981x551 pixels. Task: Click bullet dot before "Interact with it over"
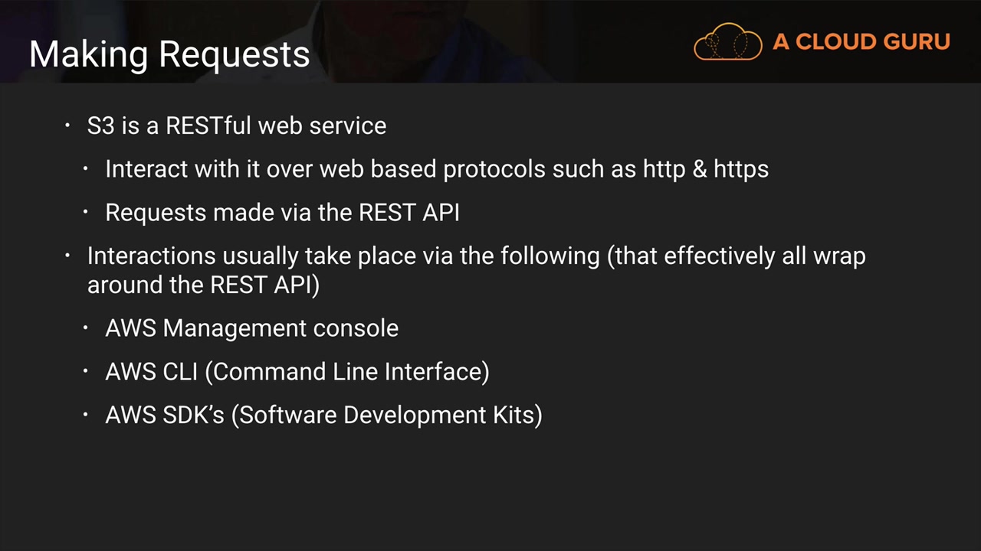point(86,168)
